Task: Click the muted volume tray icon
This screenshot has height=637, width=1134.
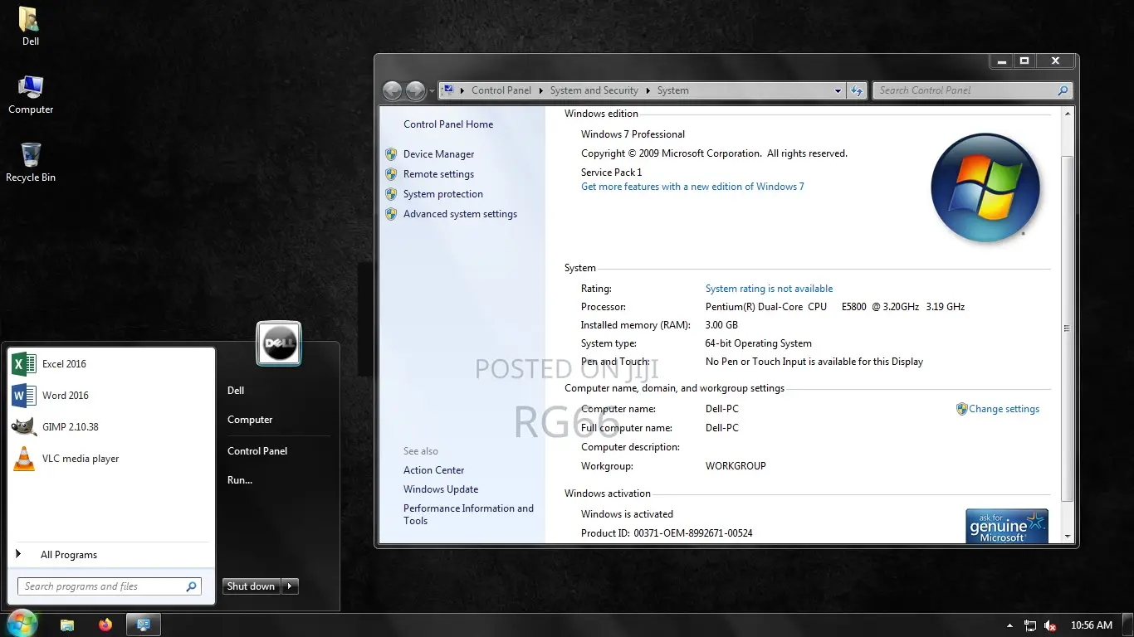Action: click(1050, 625)
